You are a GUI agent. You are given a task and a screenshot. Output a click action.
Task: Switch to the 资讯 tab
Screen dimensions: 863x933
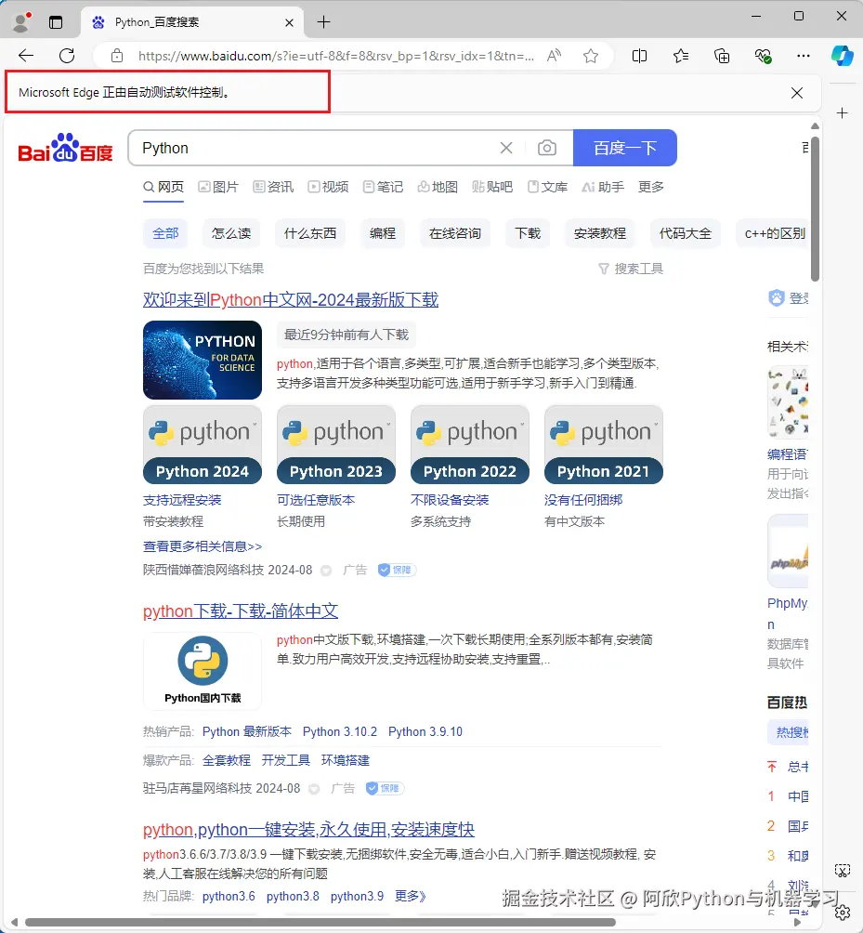click(x=274, y=187)
